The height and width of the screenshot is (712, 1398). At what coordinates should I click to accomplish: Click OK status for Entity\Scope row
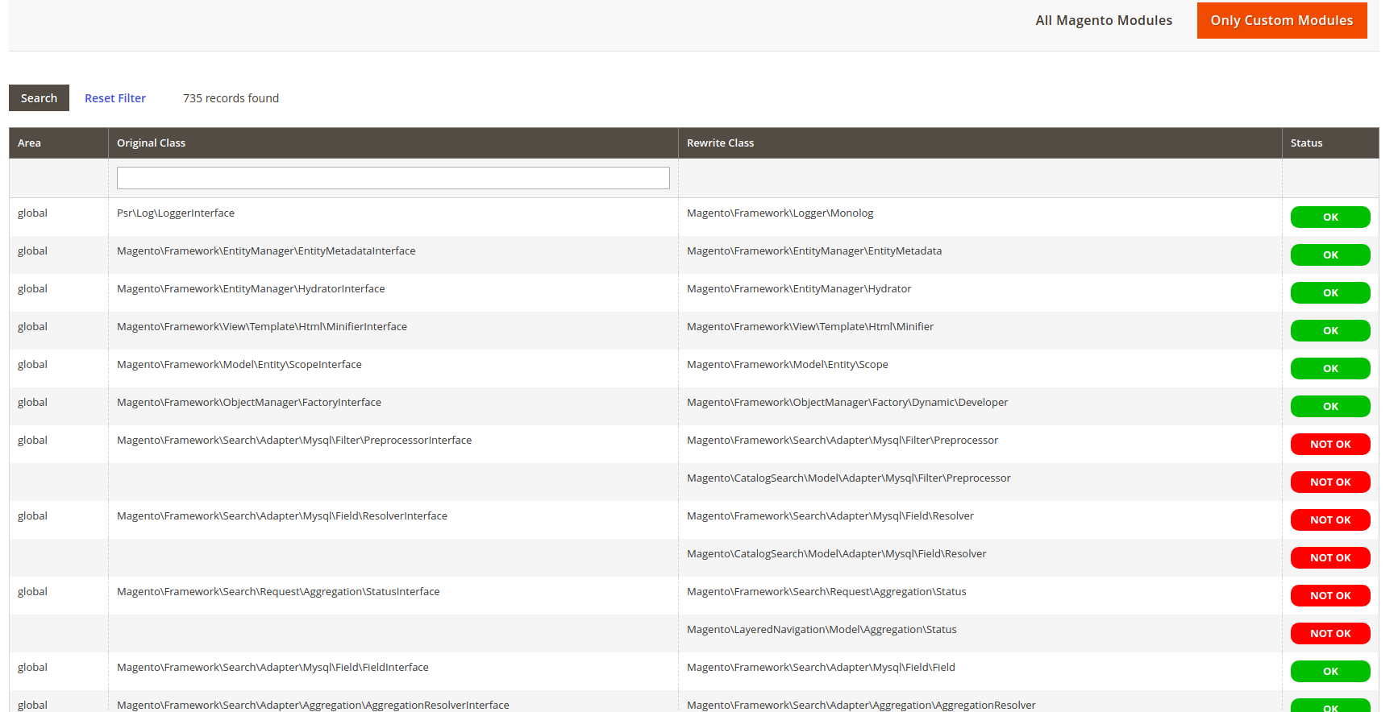click(x=1330, y=369)
